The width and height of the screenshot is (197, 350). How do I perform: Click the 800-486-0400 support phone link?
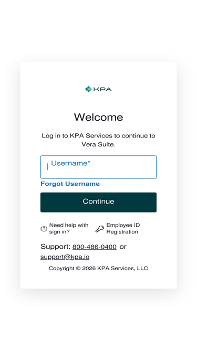pyautogui.click(x=95, y=247)
